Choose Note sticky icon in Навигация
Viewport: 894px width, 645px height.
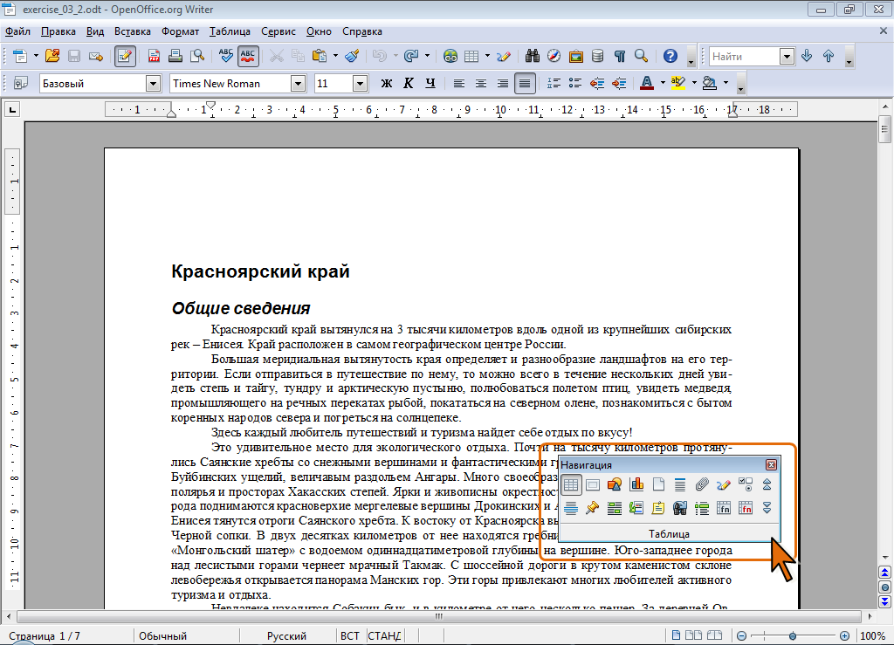[x=658, y=508]
